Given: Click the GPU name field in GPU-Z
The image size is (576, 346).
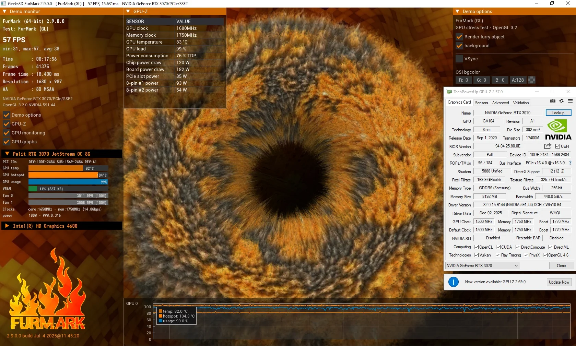Looking at the screenshot, I should [x=508, y=113].
